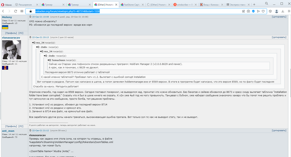Open the share page icon in address bar
This screenshot has width=291, height=157.
(244, 11)
